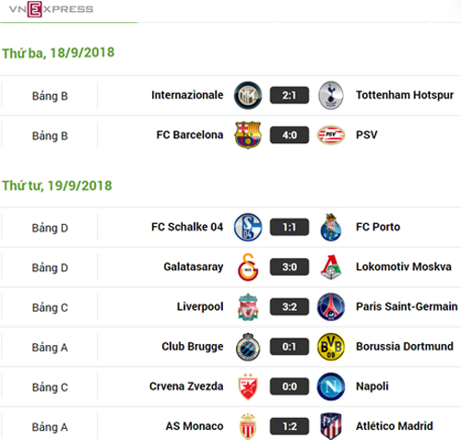Open the Internazionale vs Tottenham 2:1 score
The image size is (461, 440).
[x=290, y=95]
